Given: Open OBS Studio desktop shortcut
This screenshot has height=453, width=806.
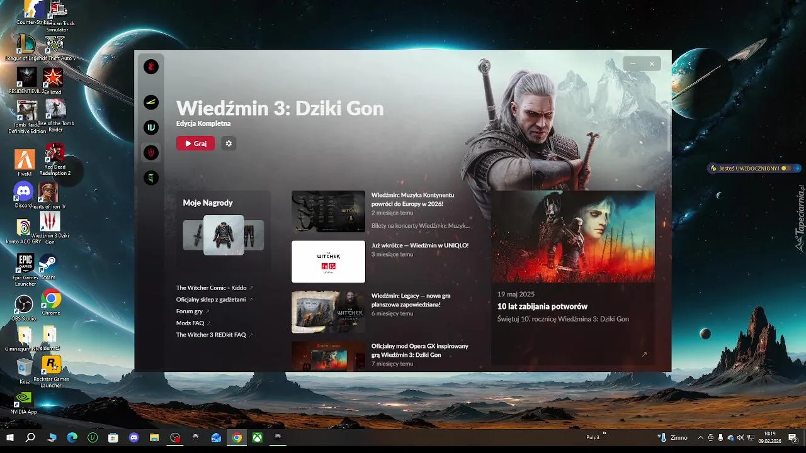Looking at the screenshot, I should point(24,308).
